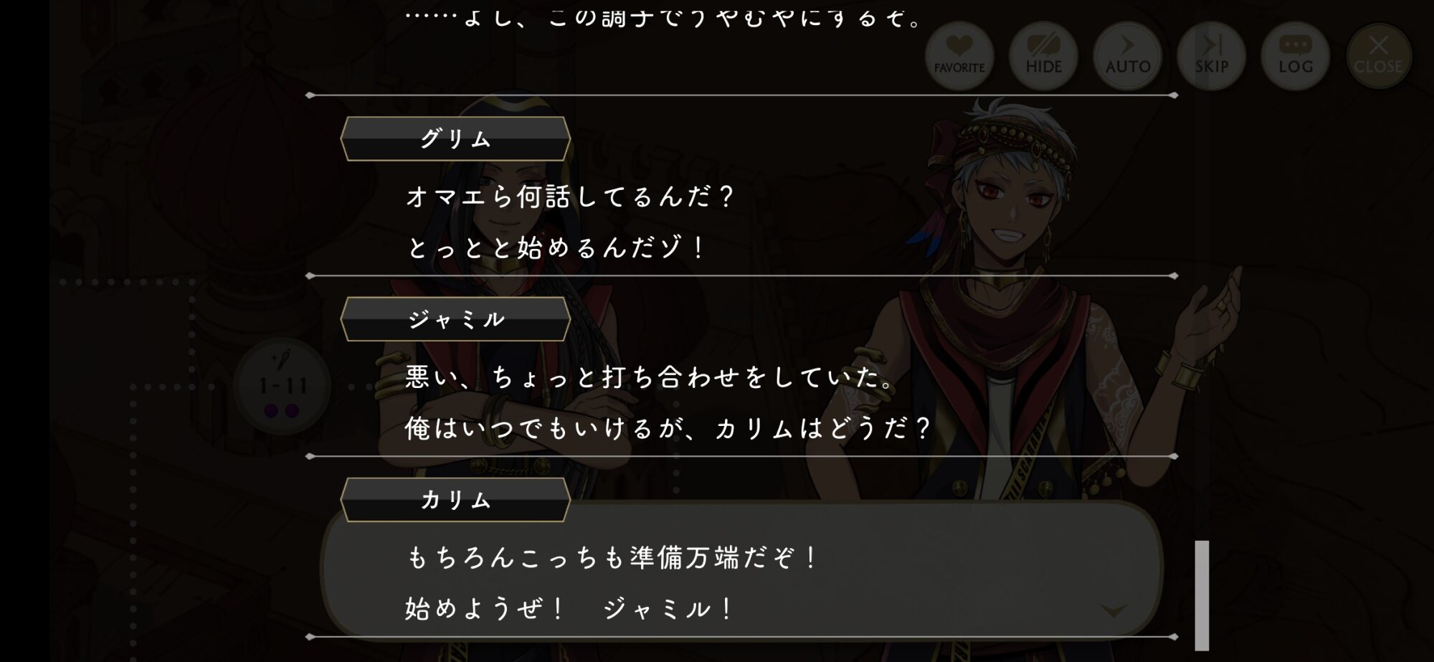Tap the FAVORITE heart icon
This screenshot has width=1434, height=662.
[x=959, y=56]
